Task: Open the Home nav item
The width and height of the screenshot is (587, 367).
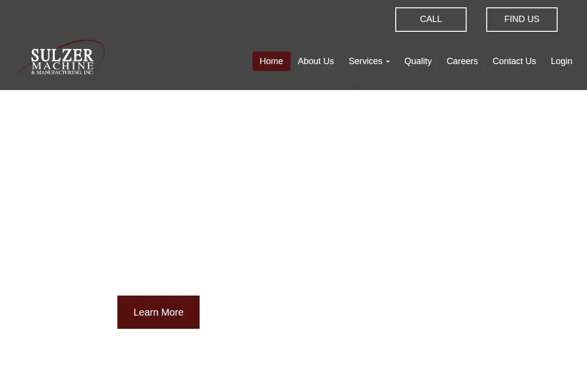Action: pos(271,61)
